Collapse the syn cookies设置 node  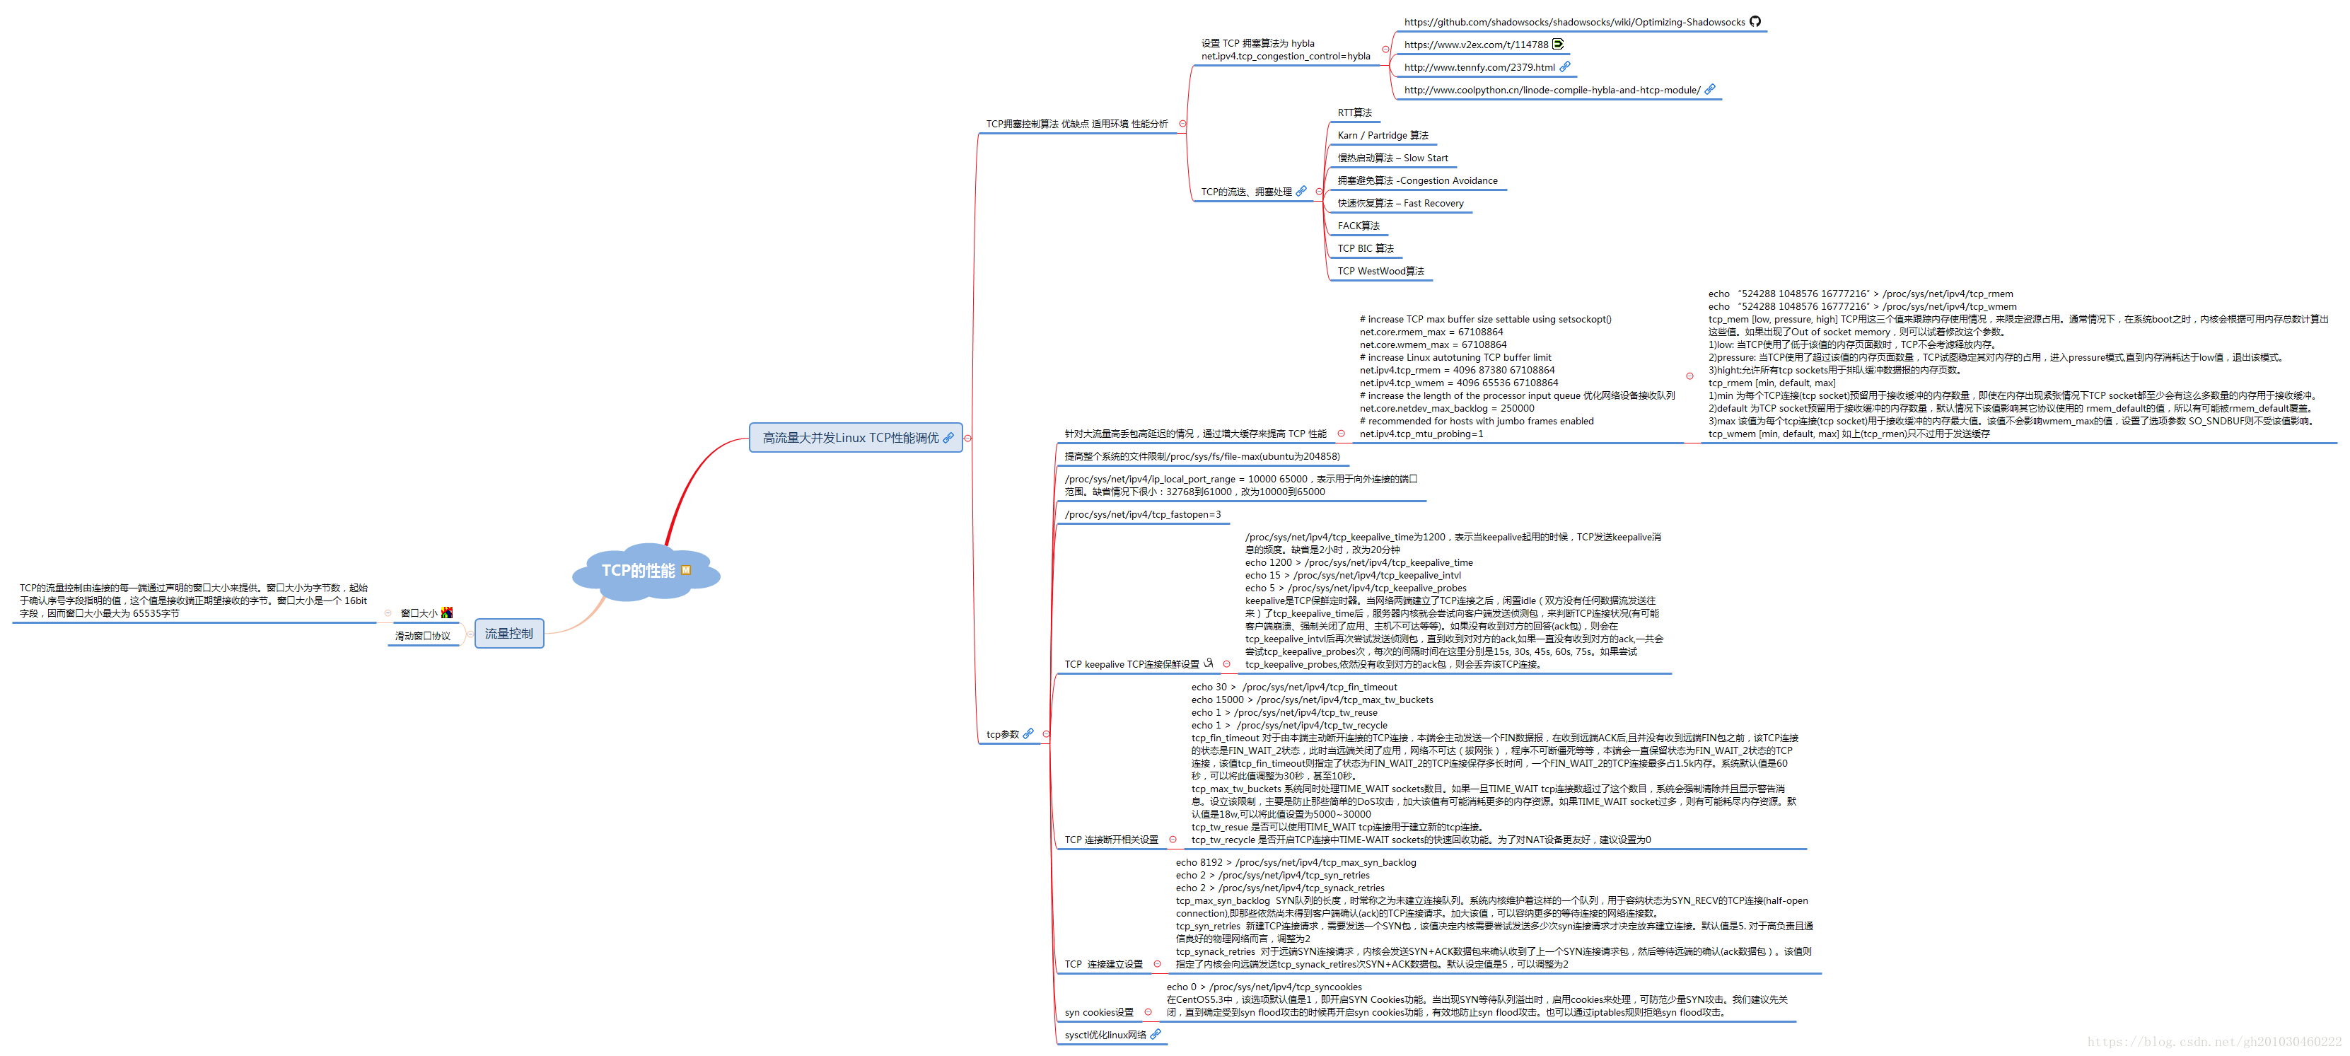1148,1011
